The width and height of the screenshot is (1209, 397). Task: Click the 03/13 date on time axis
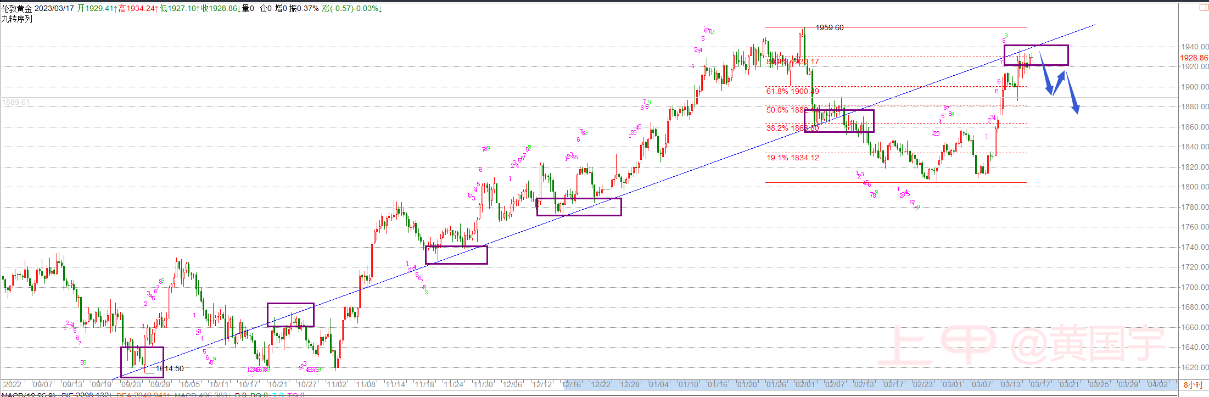[x=1011, y=384]
